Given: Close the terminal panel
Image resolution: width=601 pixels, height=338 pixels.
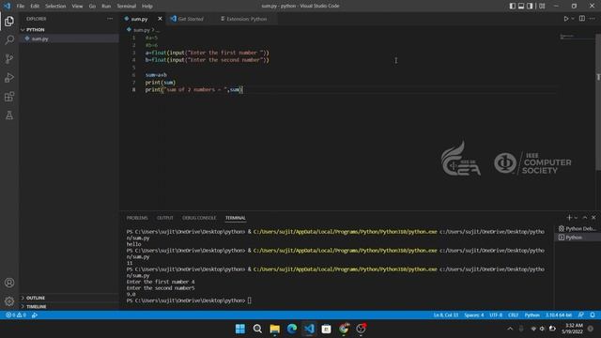Looking at the screenshot, I should (x=593, y=217).
